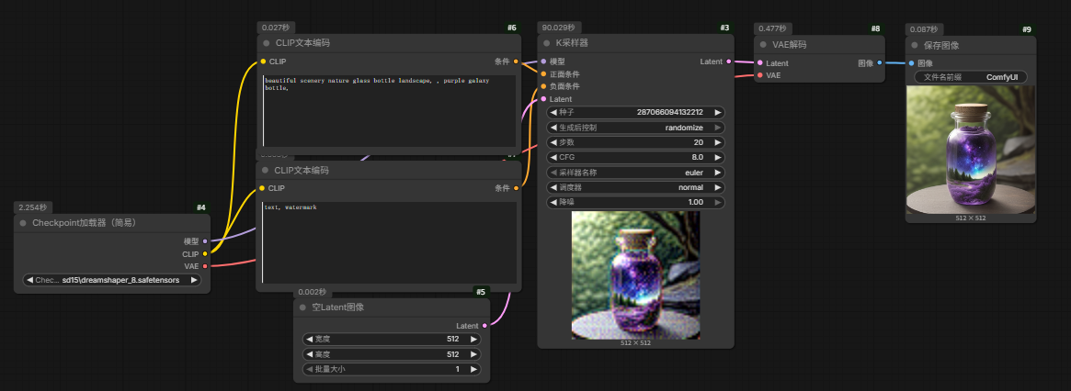
Task: Click the Latent output slot on K采样器
Action: (x=728, y=61)
